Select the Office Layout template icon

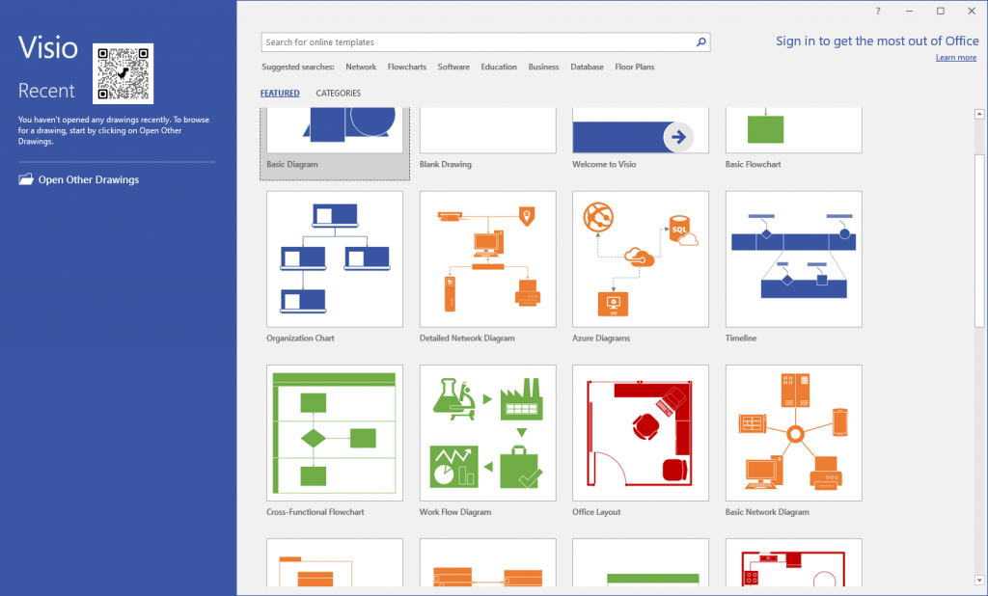pos(640,432)
